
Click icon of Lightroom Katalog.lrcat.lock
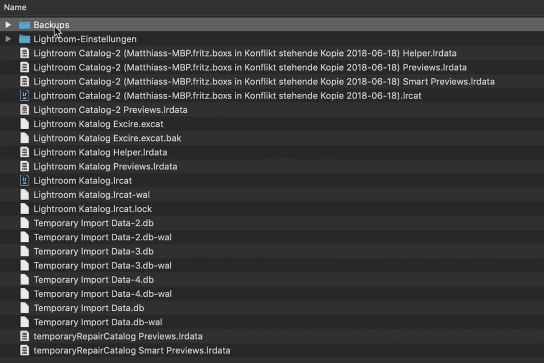24,209
